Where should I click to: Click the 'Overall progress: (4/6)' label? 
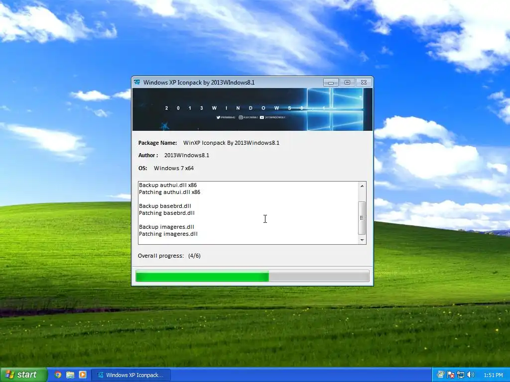[x=169, y=256]
